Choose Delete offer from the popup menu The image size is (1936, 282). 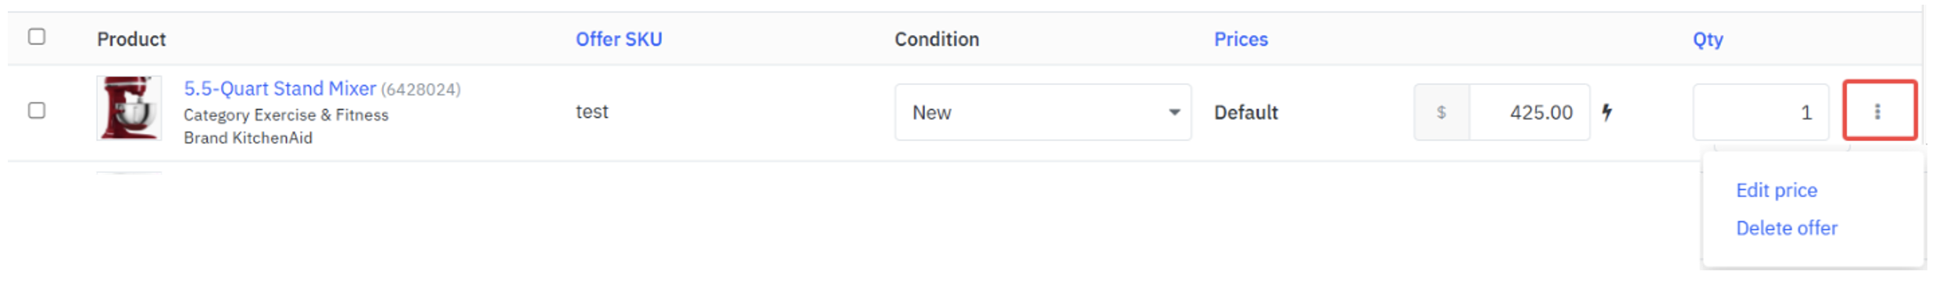pyautogui.click(x=1786, y=228)
